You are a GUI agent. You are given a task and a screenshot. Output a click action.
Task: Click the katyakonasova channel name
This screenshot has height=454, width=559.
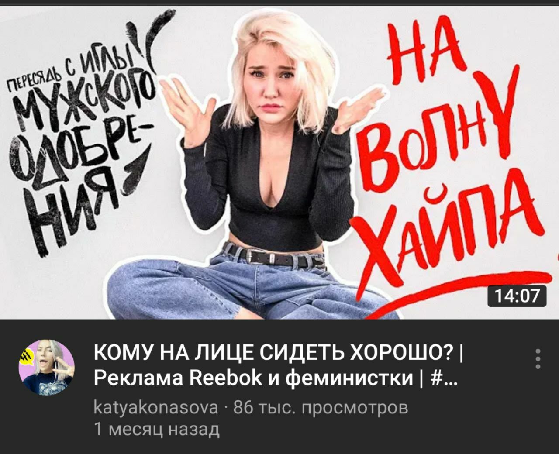(156, 407)
